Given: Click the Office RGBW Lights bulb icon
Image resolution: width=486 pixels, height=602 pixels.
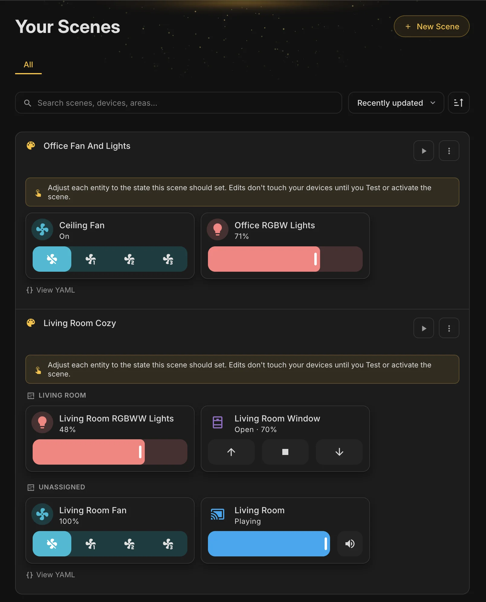Looking at the screenshot, I should pos(218,229).
